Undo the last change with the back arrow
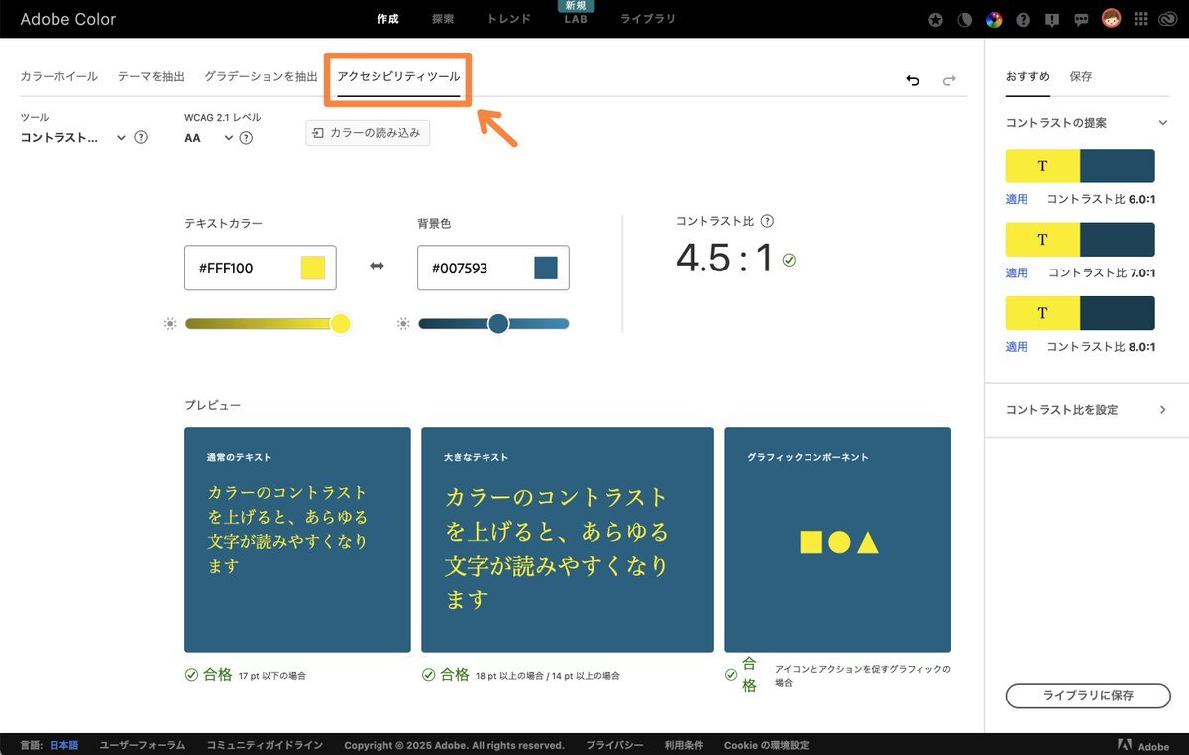The width and height of the screenshot is (1189, 755). point(913,80)
